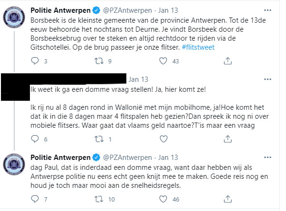Viewport: 286px width, 211px height.
Task: Open more options on 'dag Paul' reply
Action: pyautogui.click(x=267, y=157)
